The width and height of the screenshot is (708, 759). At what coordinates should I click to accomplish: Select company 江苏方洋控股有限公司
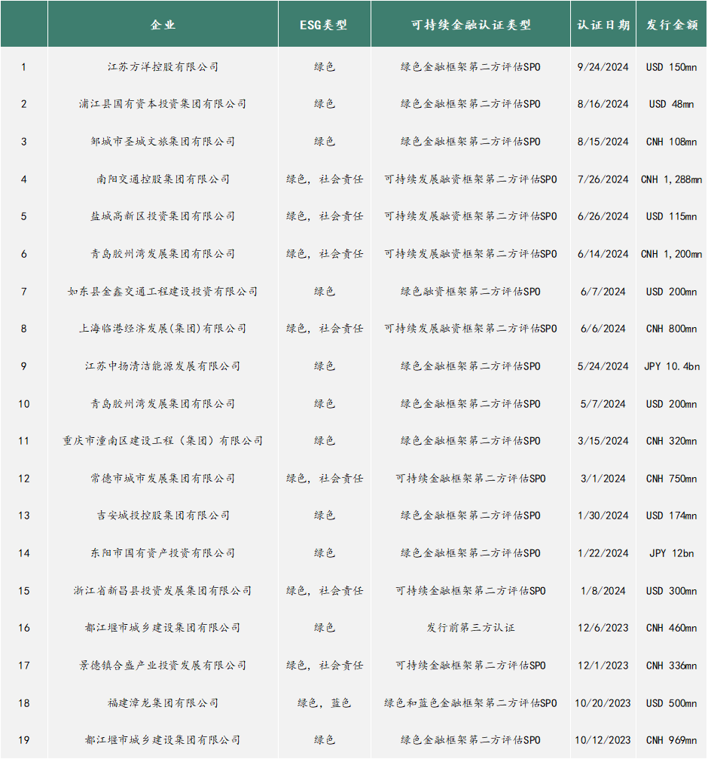click(163, 67)
